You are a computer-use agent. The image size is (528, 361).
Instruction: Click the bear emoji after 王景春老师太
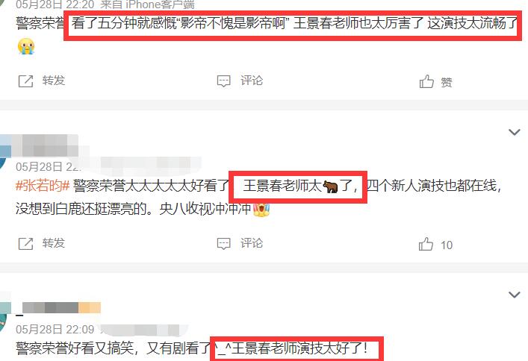click(330, 186)
